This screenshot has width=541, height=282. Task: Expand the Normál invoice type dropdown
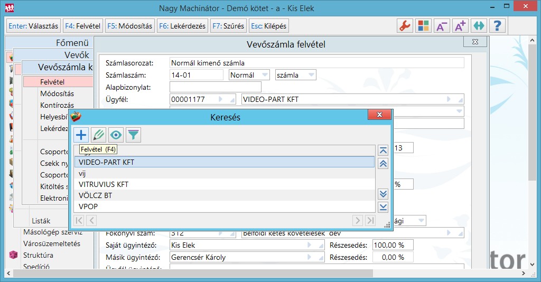[x=265, y=75]
